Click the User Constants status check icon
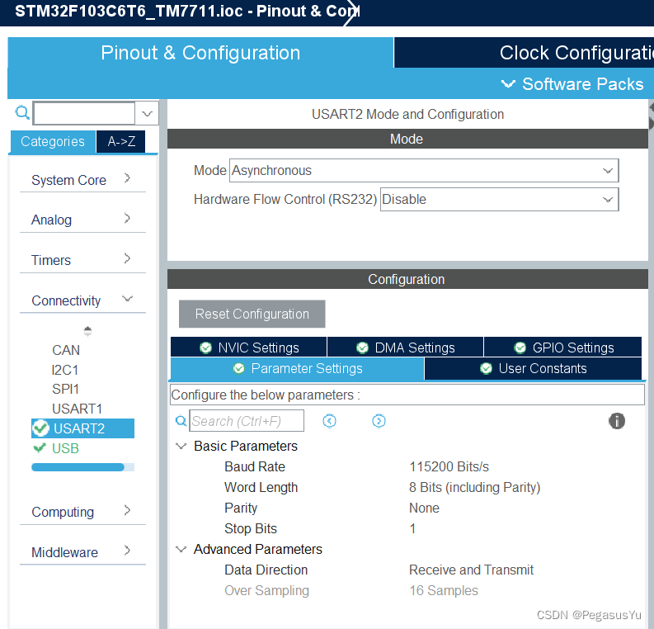 486,368
